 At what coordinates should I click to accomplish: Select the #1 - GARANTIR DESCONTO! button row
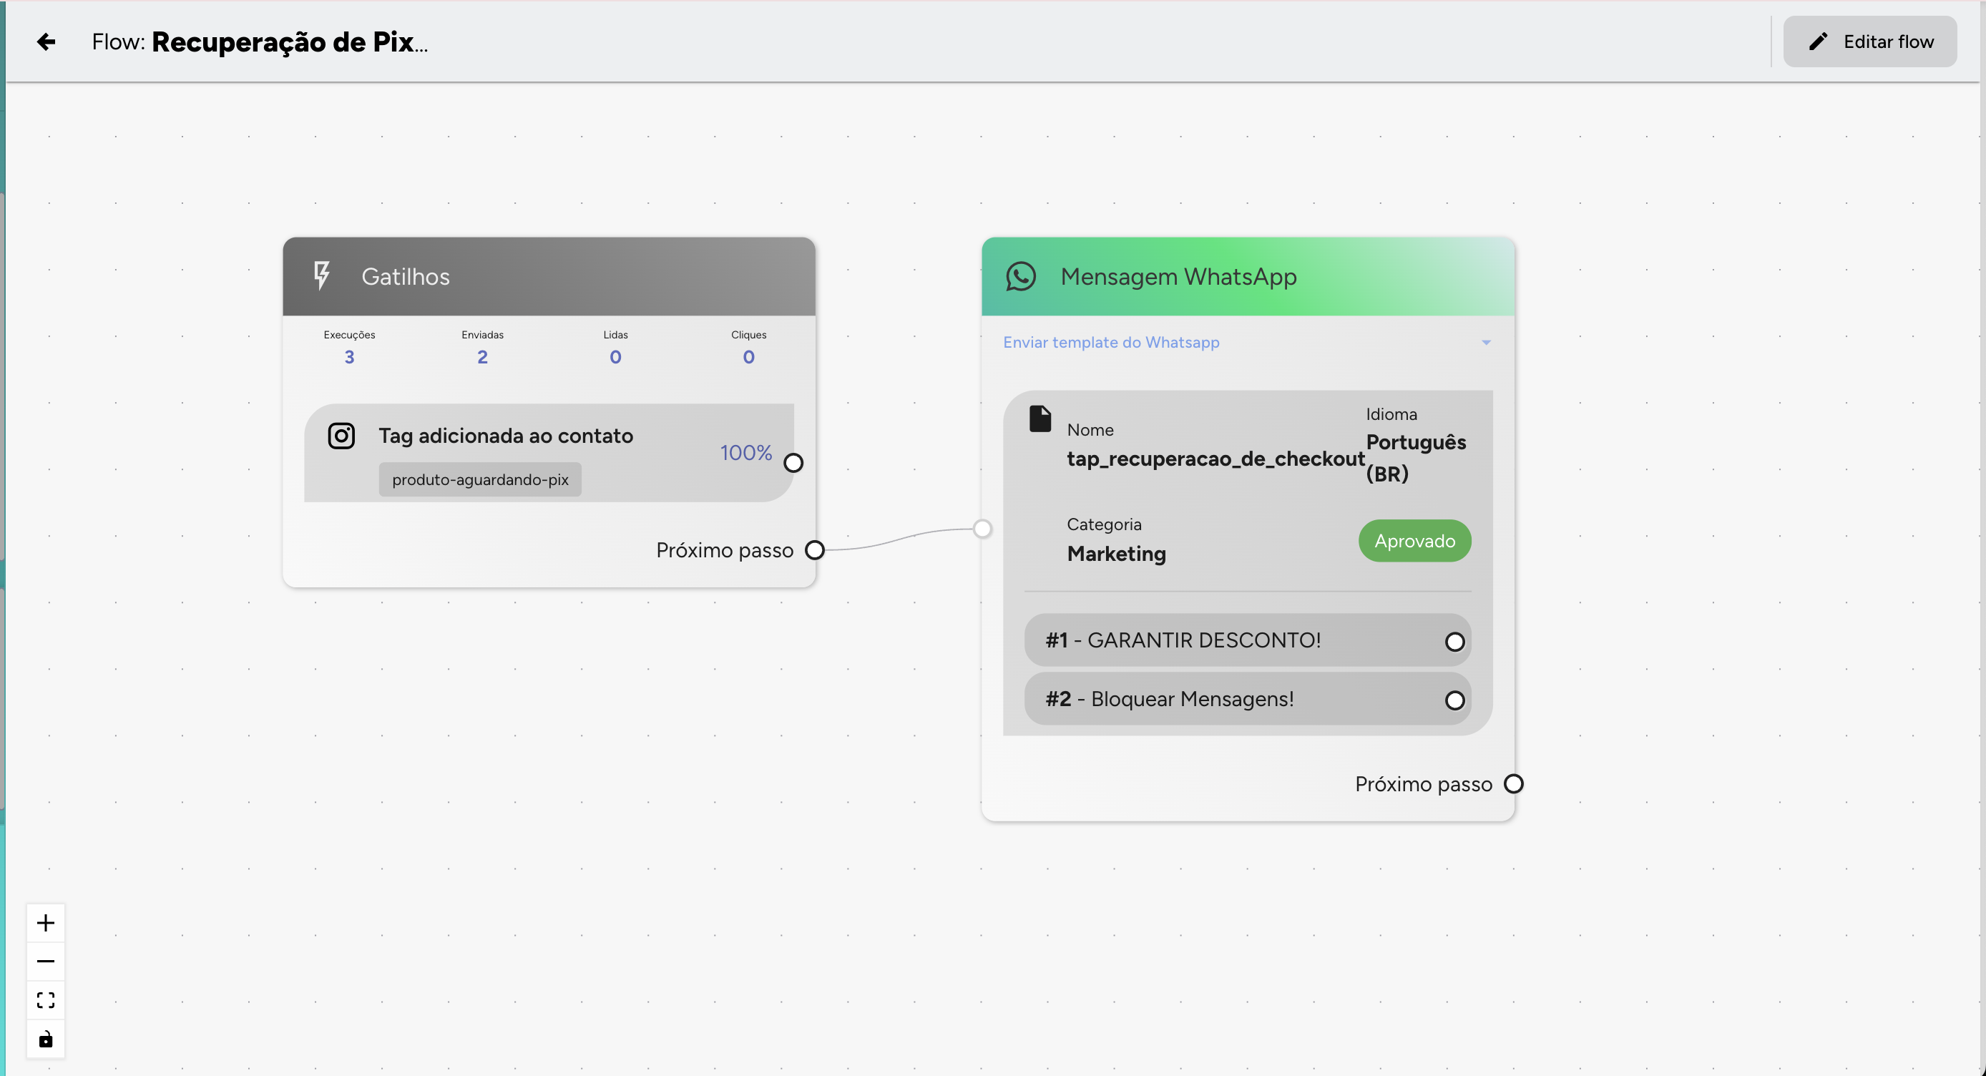[x=1248, y=640]
